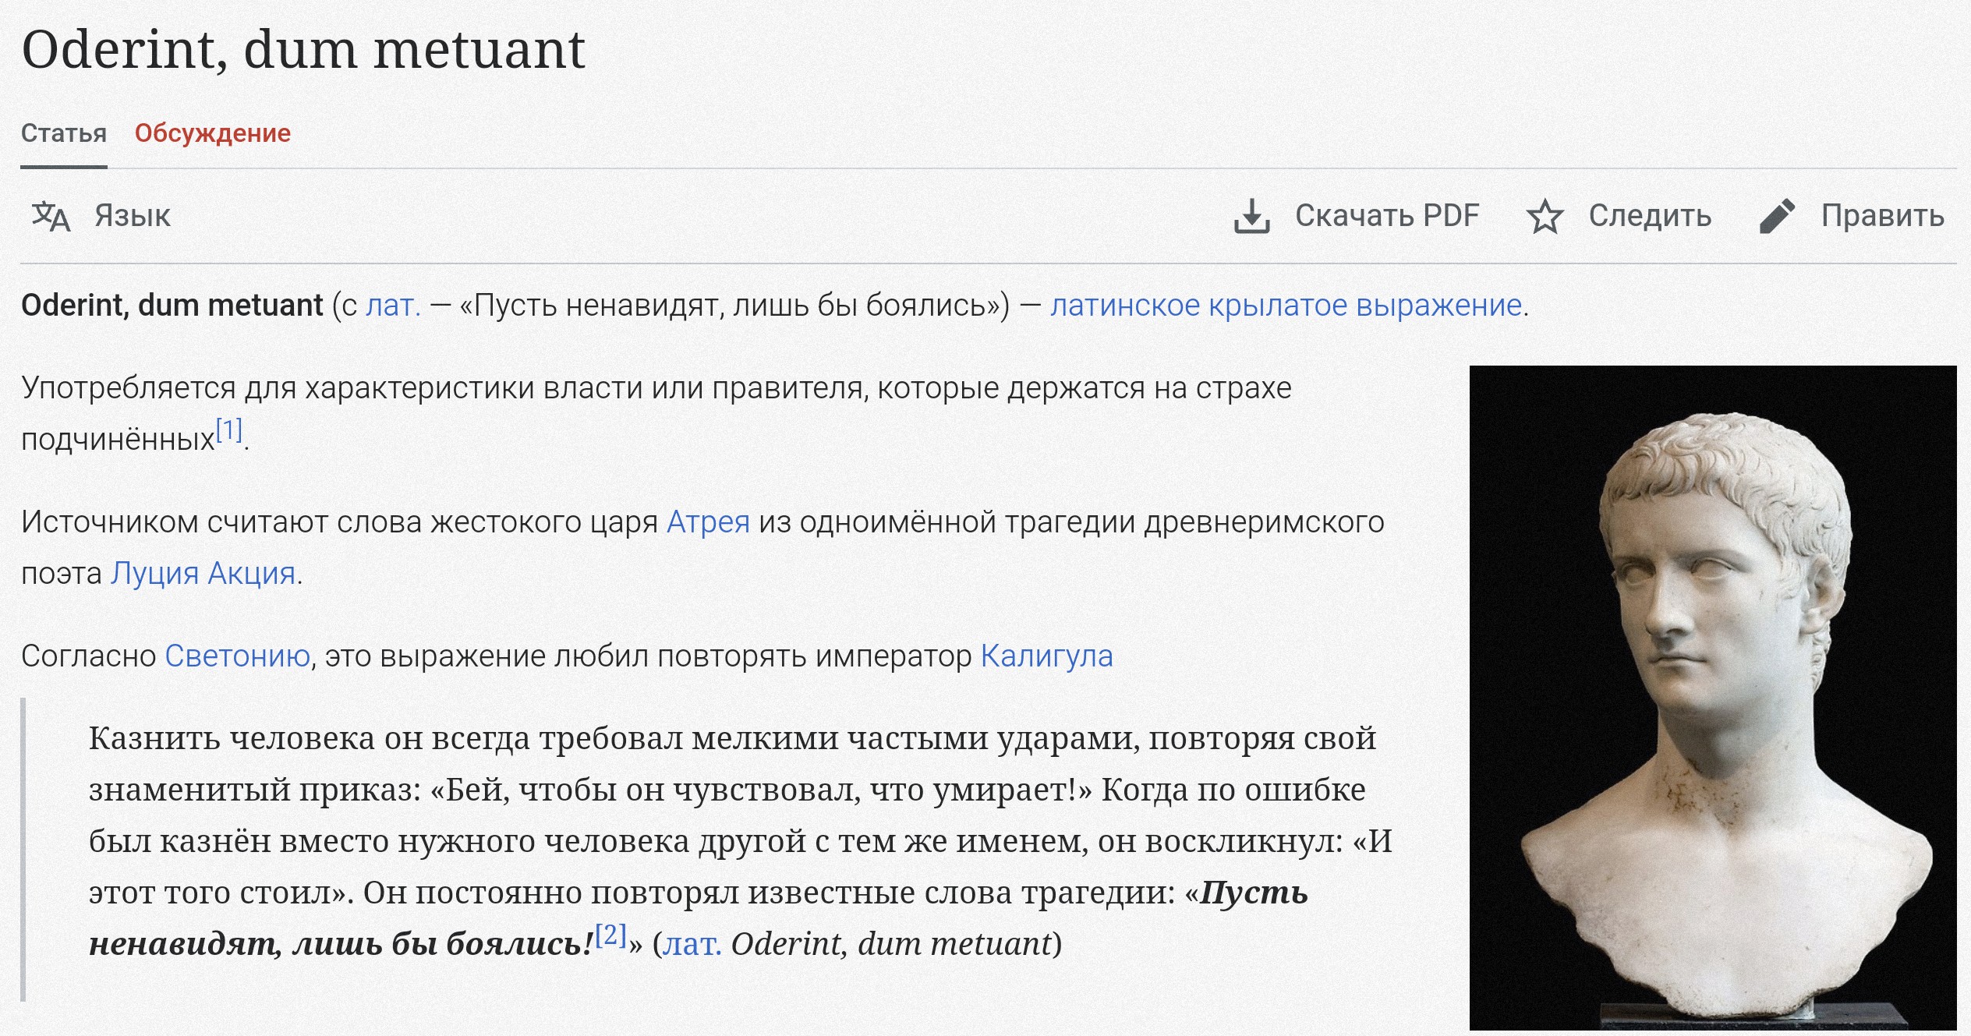The image size is (1971, 1036).
Task: Switch to the Обсуждение tab
Action: (213, 133)
